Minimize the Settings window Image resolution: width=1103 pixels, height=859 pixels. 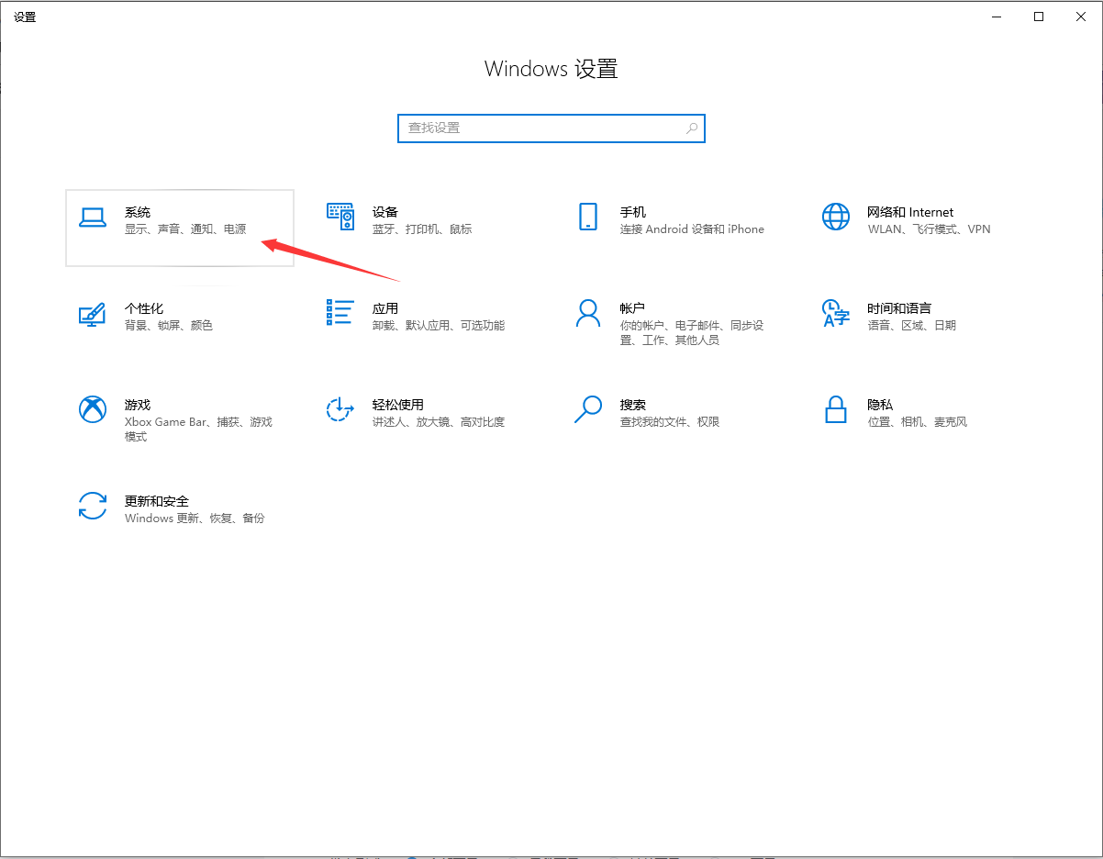click(x=997, y=17)
